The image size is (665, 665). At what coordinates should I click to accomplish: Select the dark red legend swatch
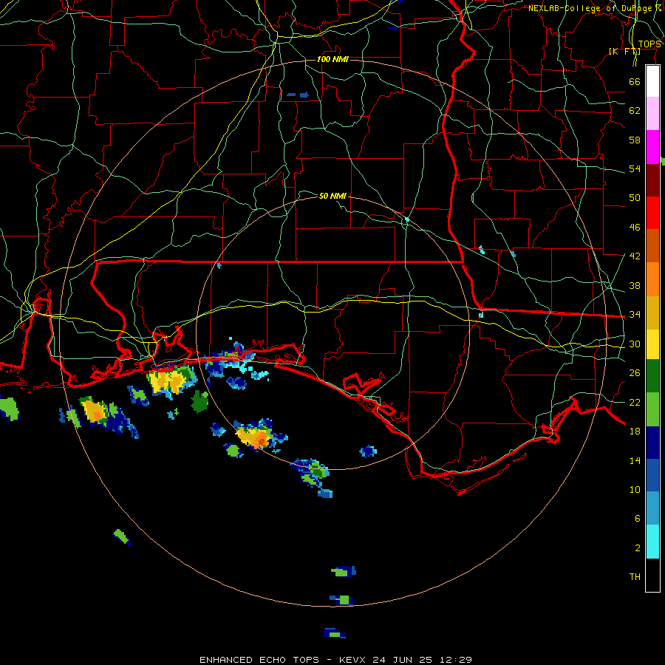click(652, 180)
